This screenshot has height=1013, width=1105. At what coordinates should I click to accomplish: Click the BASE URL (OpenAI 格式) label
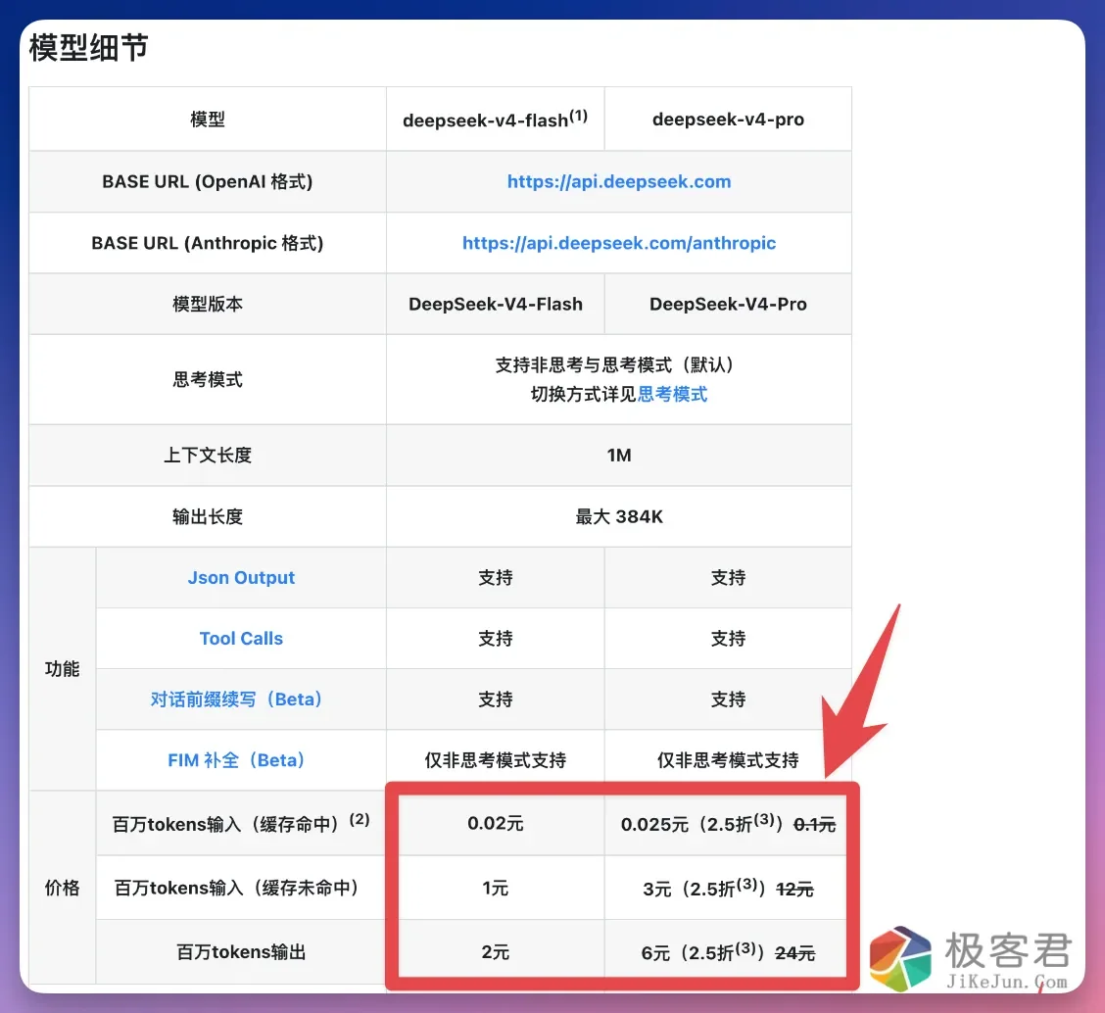click(208, 182)
